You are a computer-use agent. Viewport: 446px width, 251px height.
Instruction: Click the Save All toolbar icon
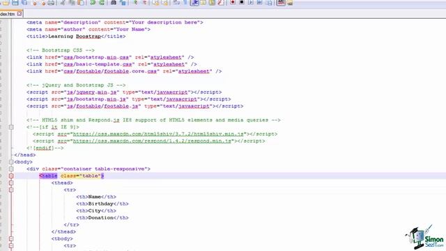point(24,3)
